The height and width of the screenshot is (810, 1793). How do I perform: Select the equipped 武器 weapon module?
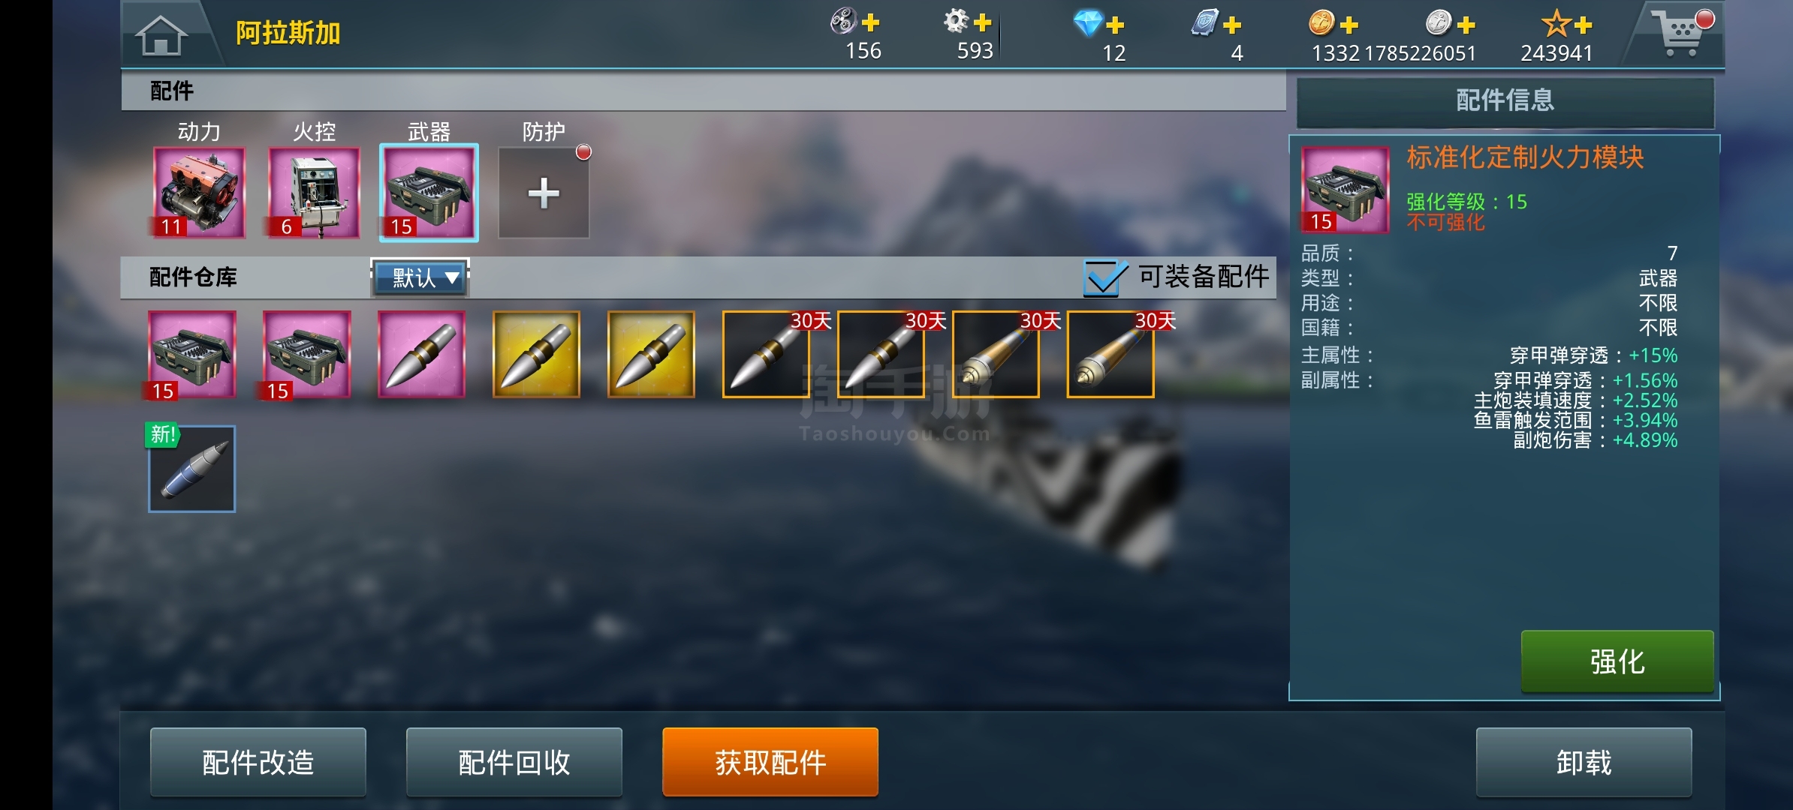pyautogui.click(x=429, y=193)
